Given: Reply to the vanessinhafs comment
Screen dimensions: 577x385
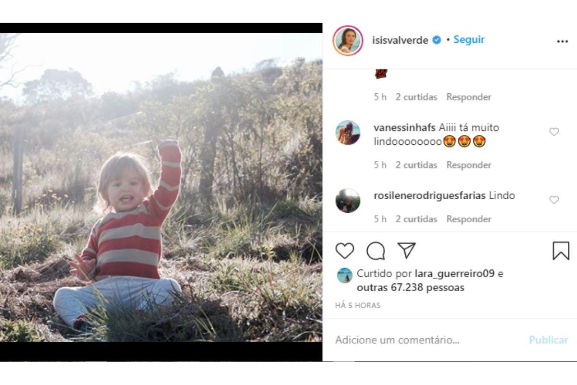Looking at the screenshot, I should 468,165.
